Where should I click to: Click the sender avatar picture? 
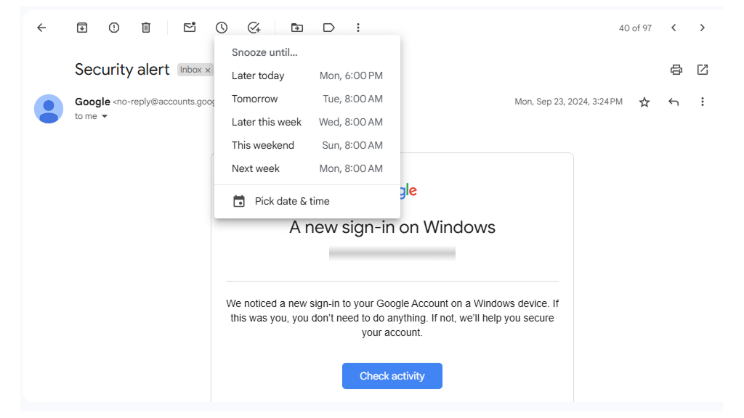click(x=49, y=109)
